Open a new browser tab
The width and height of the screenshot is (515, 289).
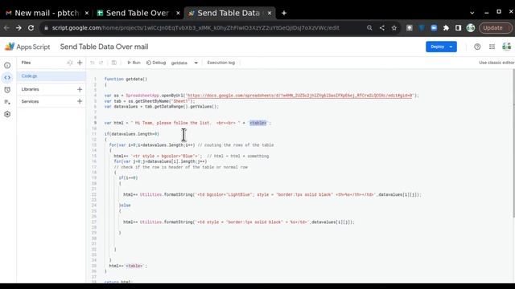(284, 13)
